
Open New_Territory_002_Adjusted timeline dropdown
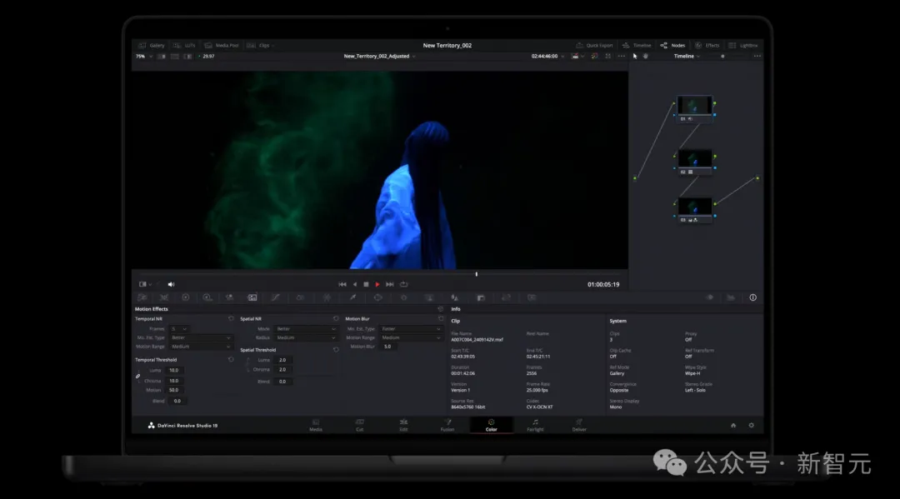pyautogui.click(x=379, y=56)
